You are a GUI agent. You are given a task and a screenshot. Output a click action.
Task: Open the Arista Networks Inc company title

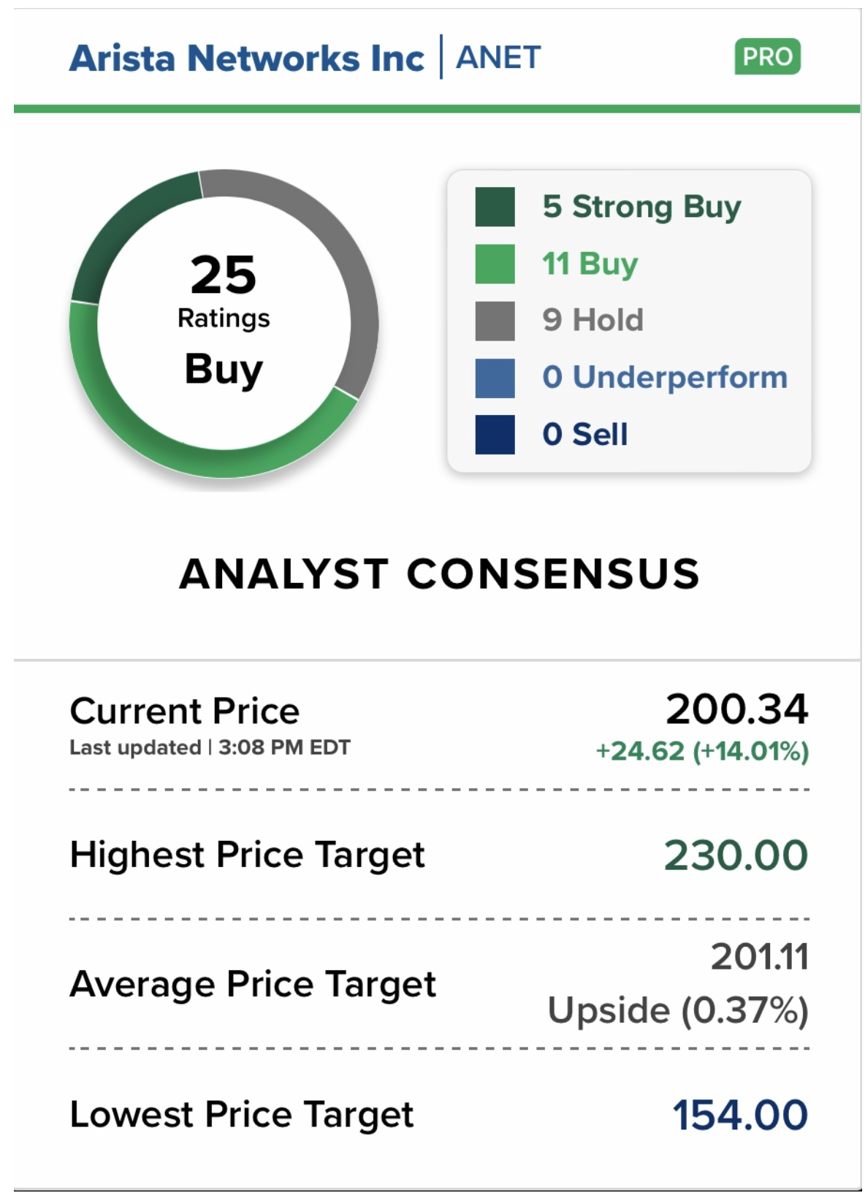[x=247, y=58]
